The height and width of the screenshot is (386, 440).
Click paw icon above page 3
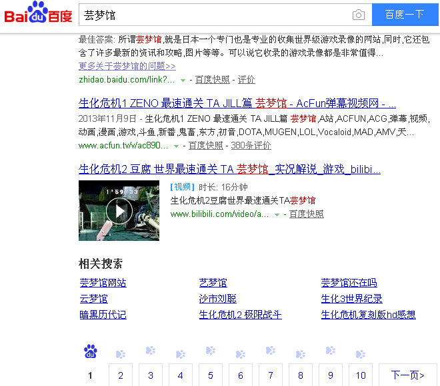(x=151, y=351)
